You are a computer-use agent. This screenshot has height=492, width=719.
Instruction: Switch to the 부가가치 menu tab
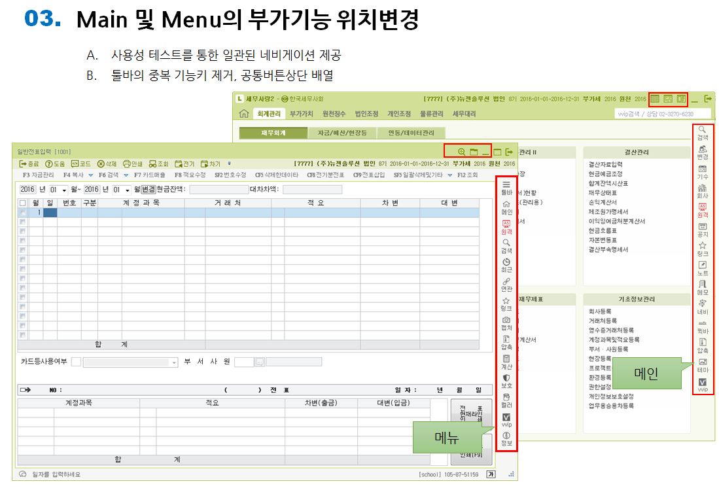pos(302,114)
